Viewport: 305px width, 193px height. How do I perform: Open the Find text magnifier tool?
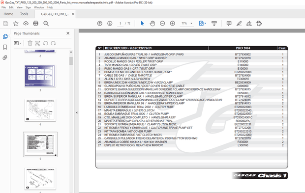click(x=46, y=24)
